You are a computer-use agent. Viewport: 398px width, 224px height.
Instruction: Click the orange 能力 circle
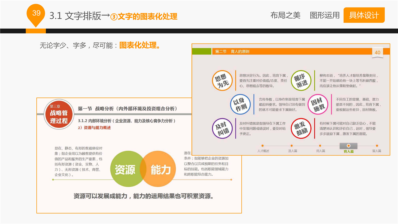159,170
